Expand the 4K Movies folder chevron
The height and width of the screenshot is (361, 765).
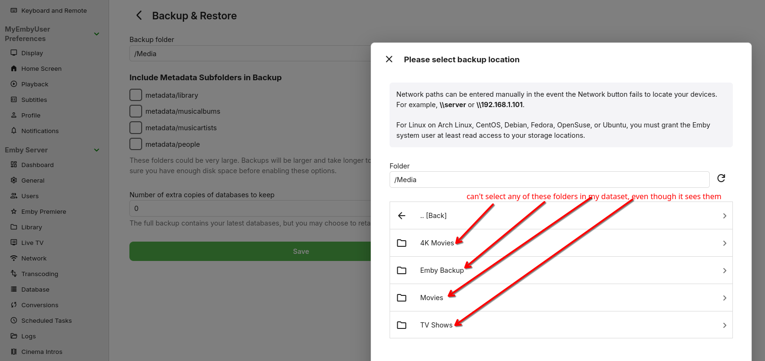click(x=724, y=243)
